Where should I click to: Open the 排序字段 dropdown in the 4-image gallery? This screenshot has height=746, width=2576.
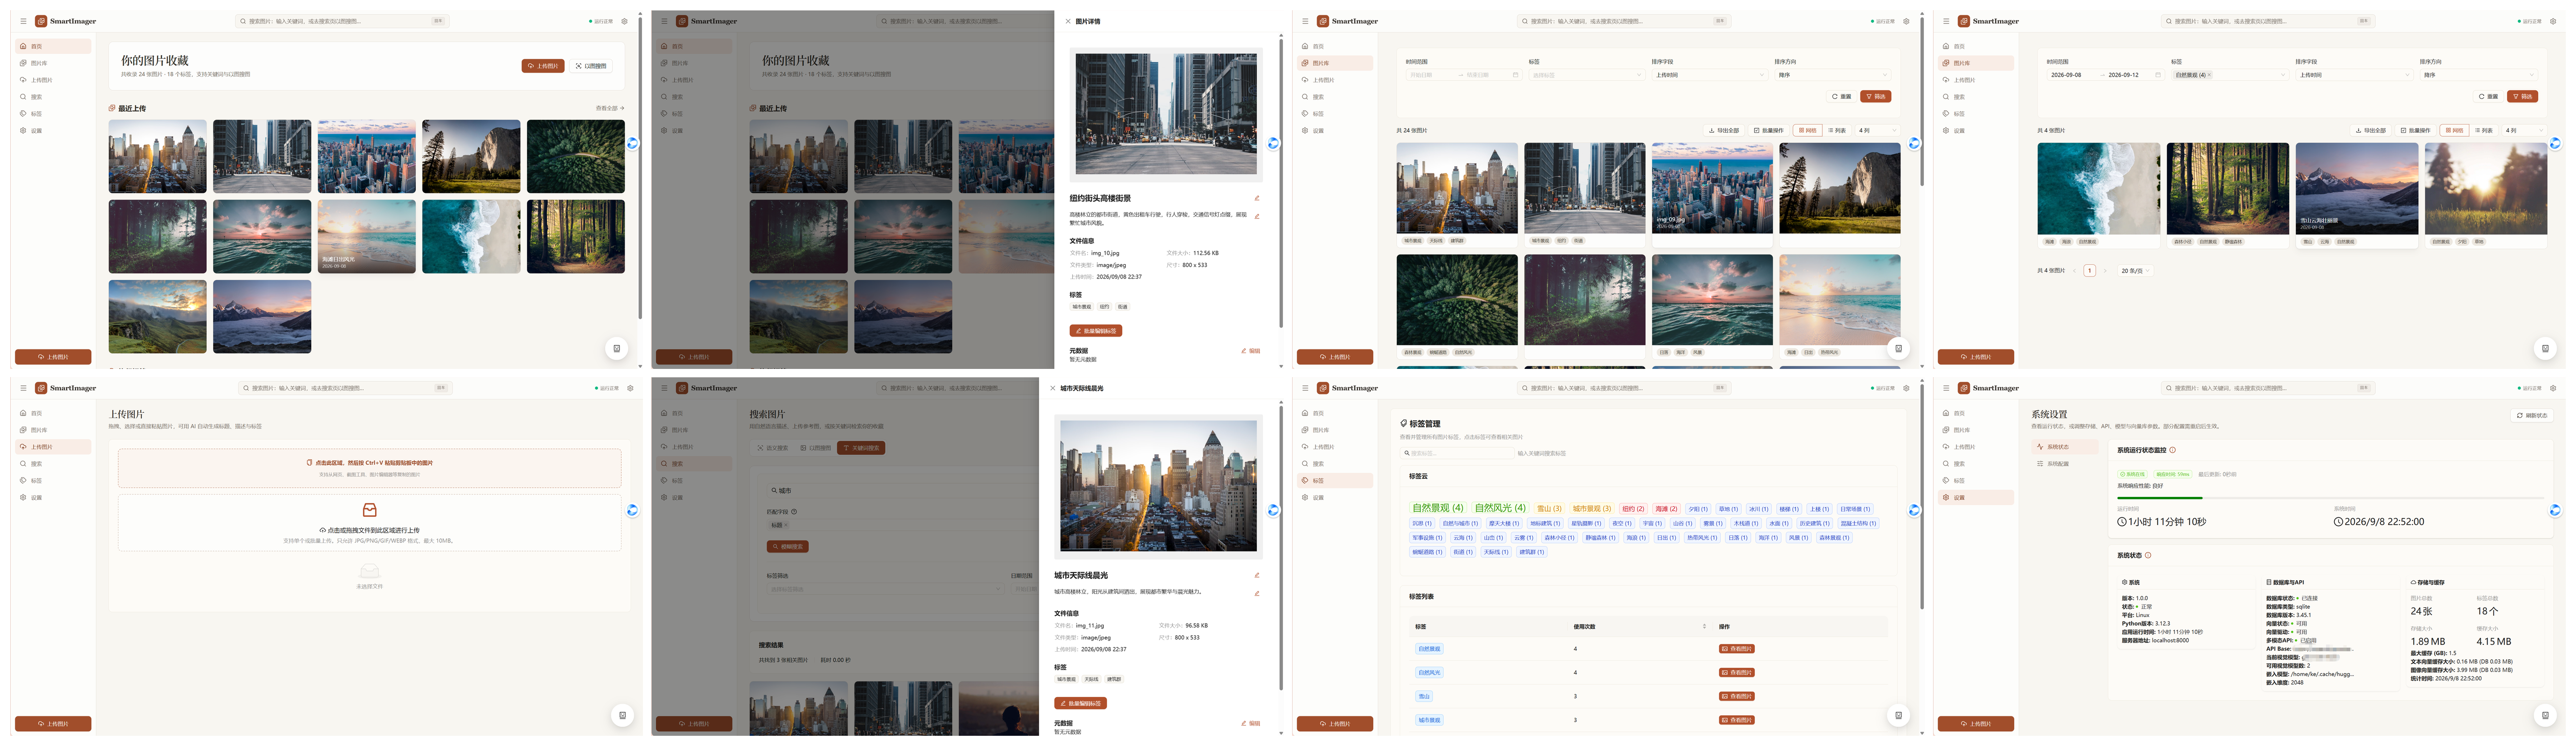click(x=2354, y=75)
